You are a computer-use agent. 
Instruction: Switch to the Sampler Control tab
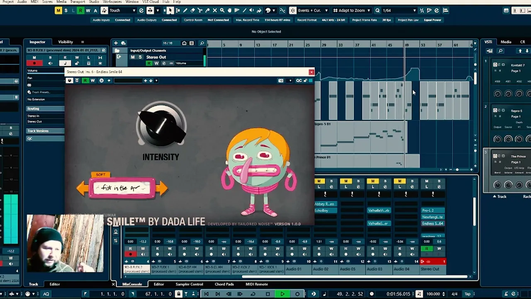coord(189,284)
